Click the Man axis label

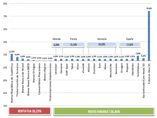tap(105, 66)
